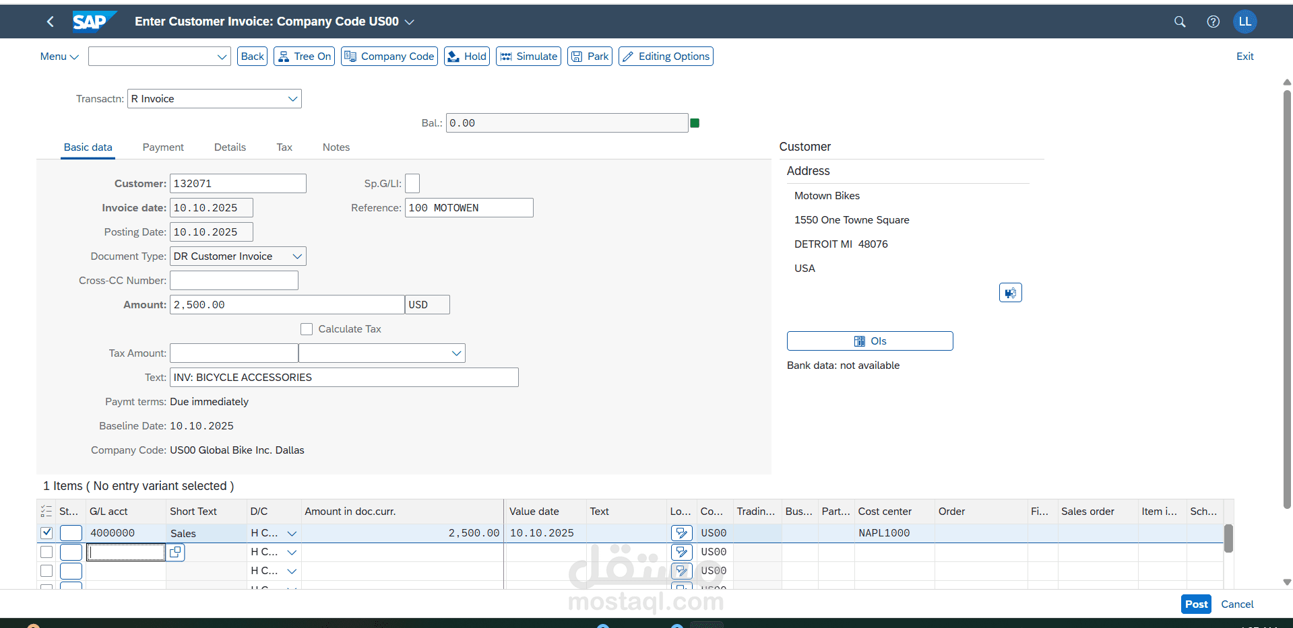
Task: Hold the current invoice document
Action: click(467, 57)
